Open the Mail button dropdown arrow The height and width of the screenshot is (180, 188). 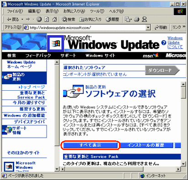tap(131, 20)
